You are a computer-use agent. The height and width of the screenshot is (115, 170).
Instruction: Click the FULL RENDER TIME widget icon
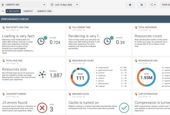(x=70, y=27)
